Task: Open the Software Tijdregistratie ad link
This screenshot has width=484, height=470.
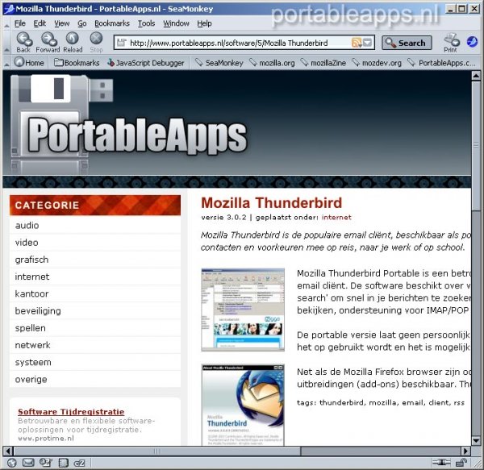Action: pyautogui.click(x=71, y=412)
